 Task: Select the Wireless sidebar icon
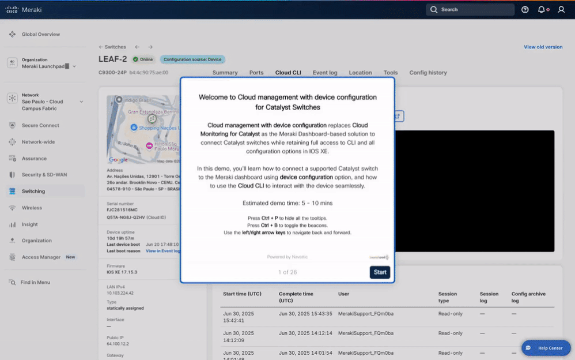coord(12,208)
